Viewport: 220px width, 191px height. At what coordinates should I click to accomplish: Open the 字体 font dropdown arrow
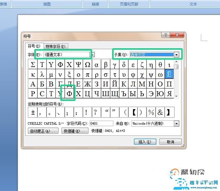point(93,55)
